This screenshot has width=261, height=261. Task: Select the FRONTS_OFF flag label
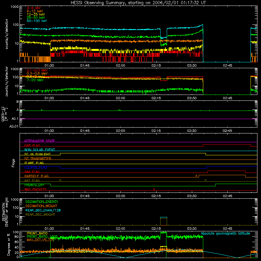pyautogui.click(x=34, y=185)
